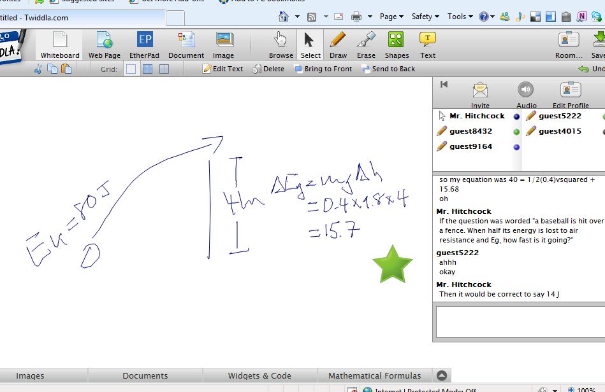Switch to the Images tab

[x=30, y=375]
